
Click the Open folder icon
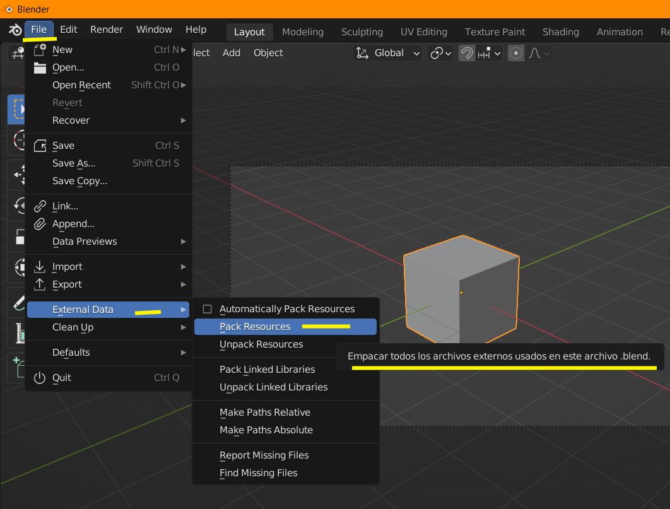(x=40, y=67)
